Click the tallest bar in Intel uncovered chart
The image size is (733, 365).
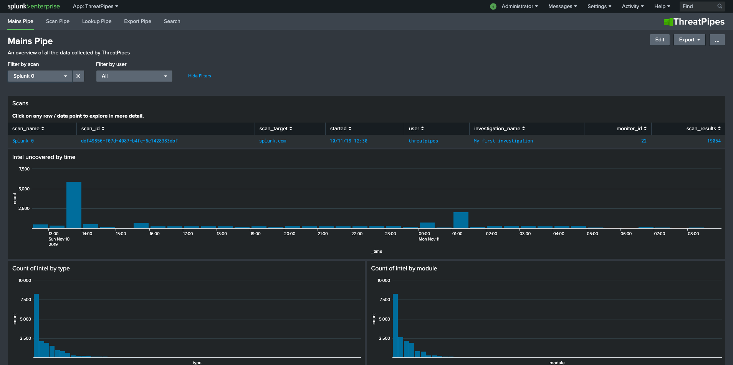[x=74, y=205]
